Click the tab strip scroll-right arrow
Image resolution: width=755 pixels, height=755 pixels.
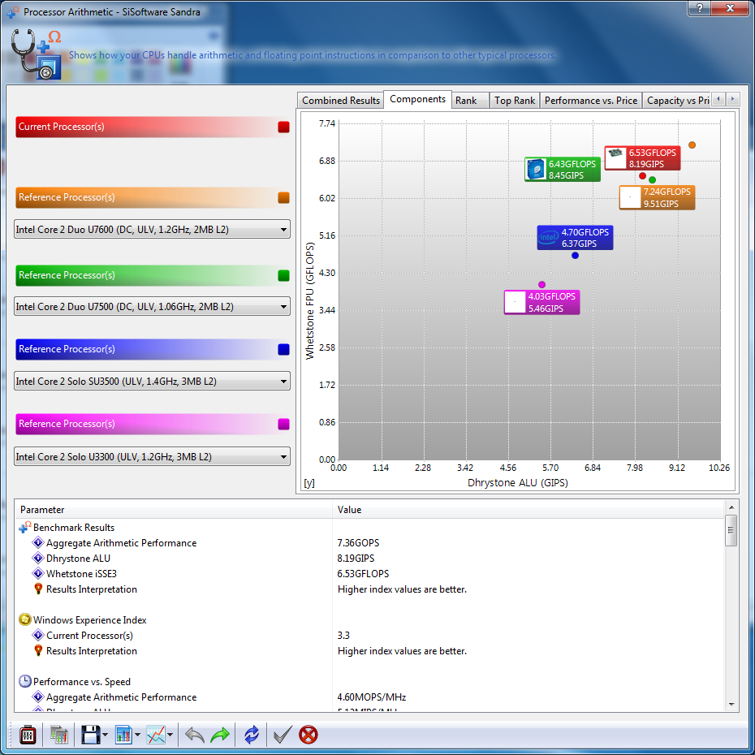coord(732,99)
